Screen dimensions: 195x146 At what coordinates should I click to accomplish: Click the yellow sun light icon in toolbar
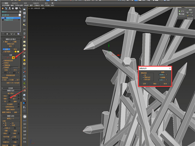(24, 60)
